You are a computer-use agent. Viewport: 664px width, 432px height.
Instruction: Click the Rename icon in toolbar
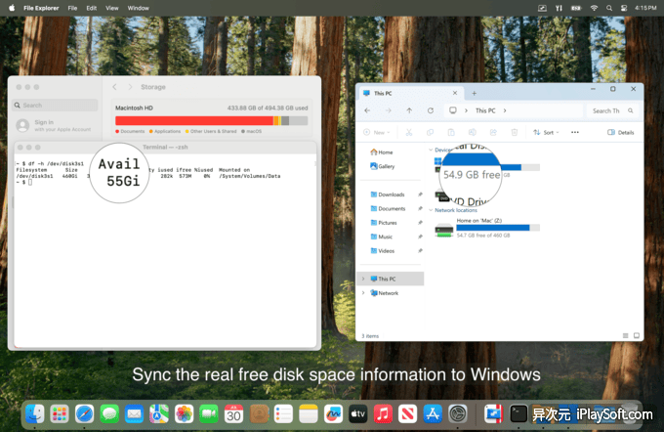[x=473, y=132]
